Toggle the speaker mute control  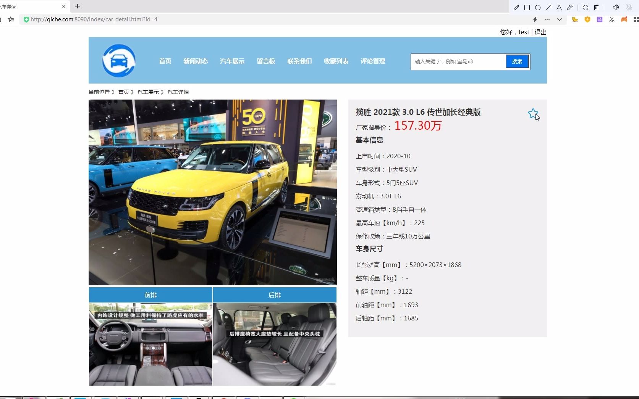pyautogui.click(x=615, y=7)
